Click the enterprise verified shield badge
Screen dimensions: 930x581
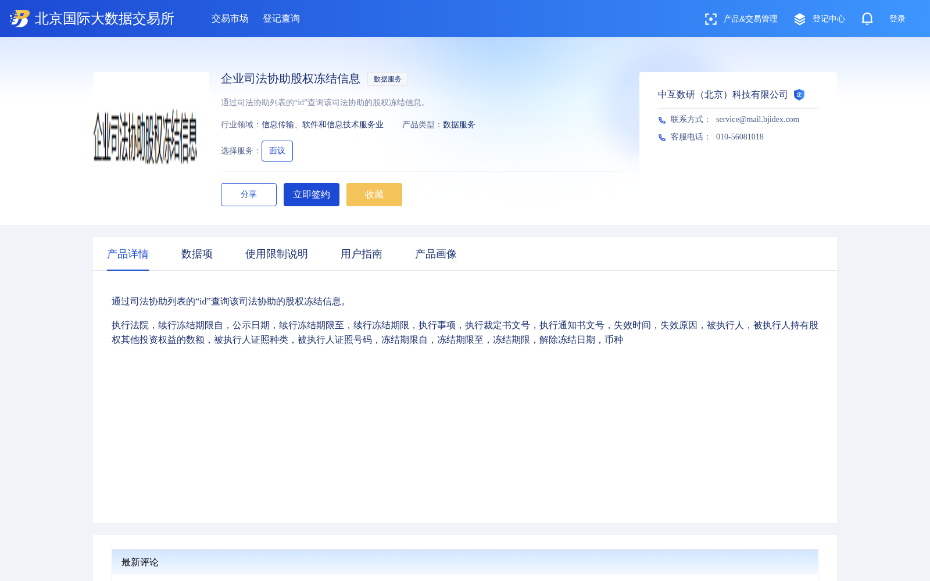(799, 95)
